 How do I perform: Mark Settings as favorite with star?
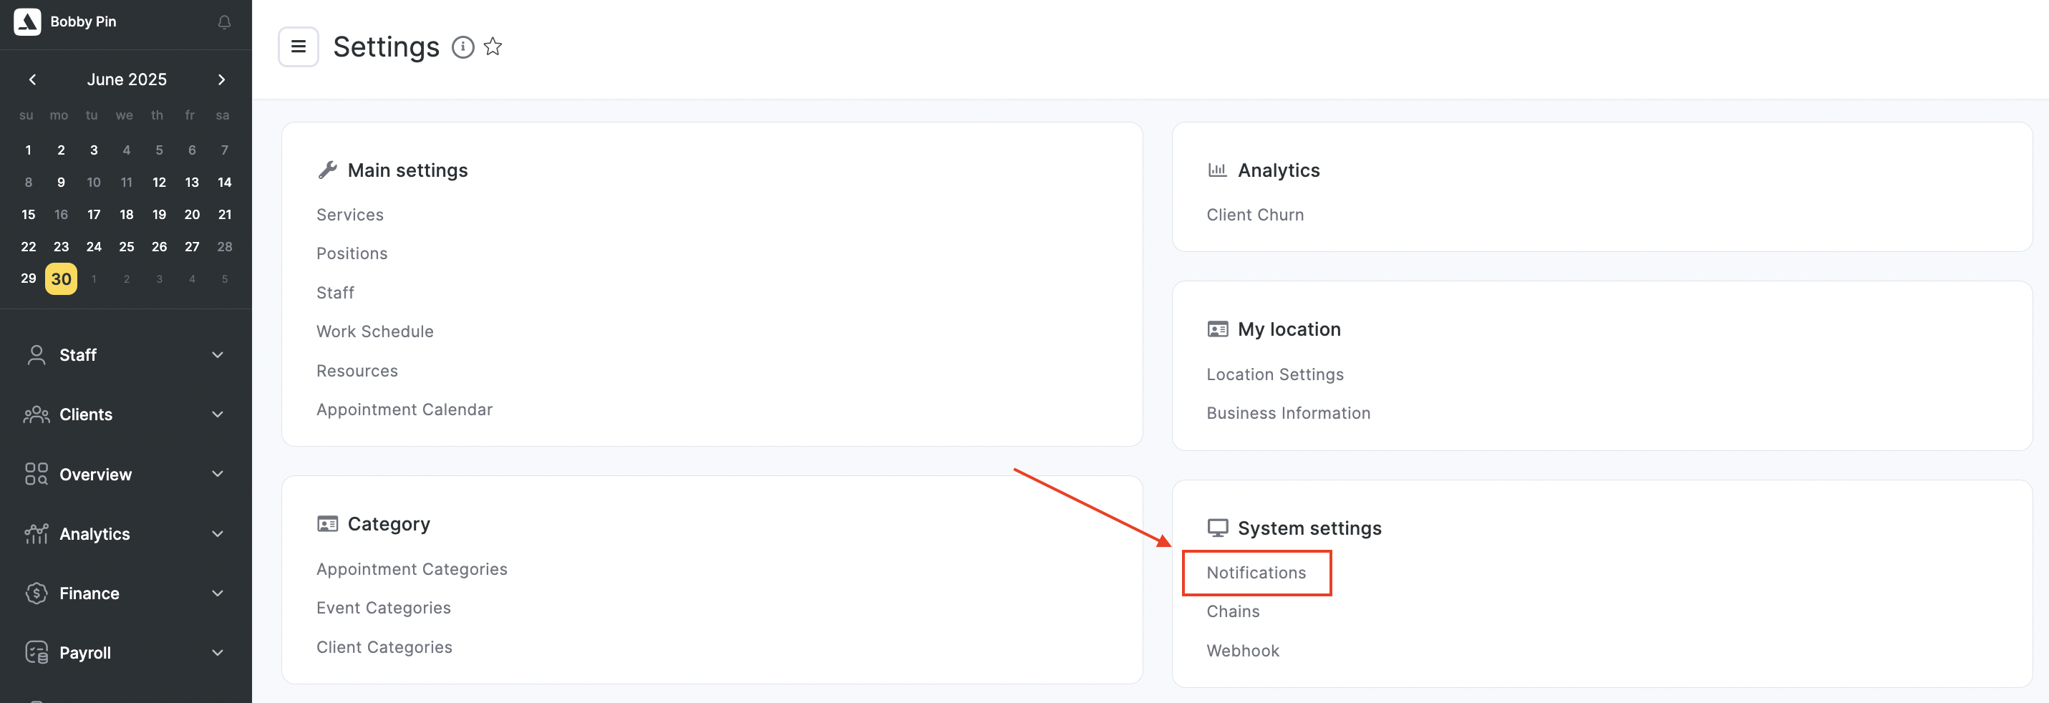coord(493,47)
